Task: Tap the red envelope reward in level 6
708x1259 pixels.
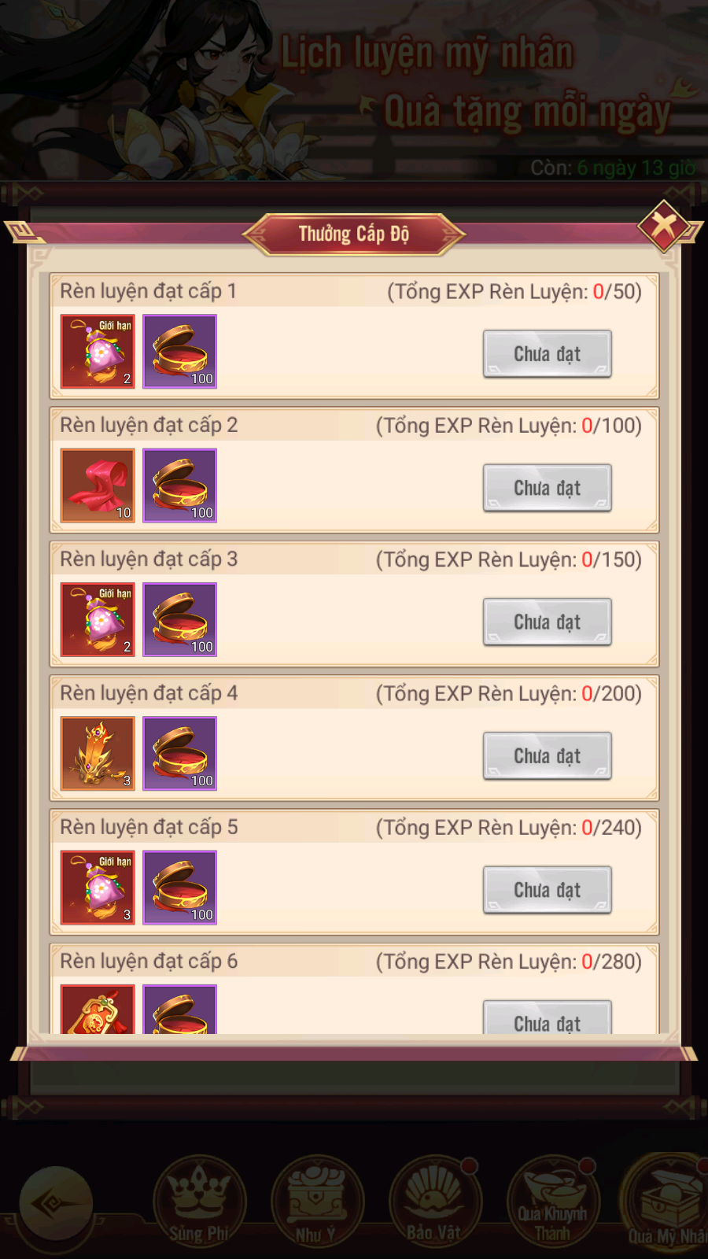Action: (x=98, y=1010)
